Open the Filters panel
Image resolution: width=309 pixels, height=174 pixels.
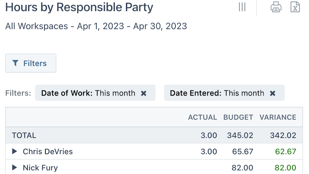tap(30, 63)
